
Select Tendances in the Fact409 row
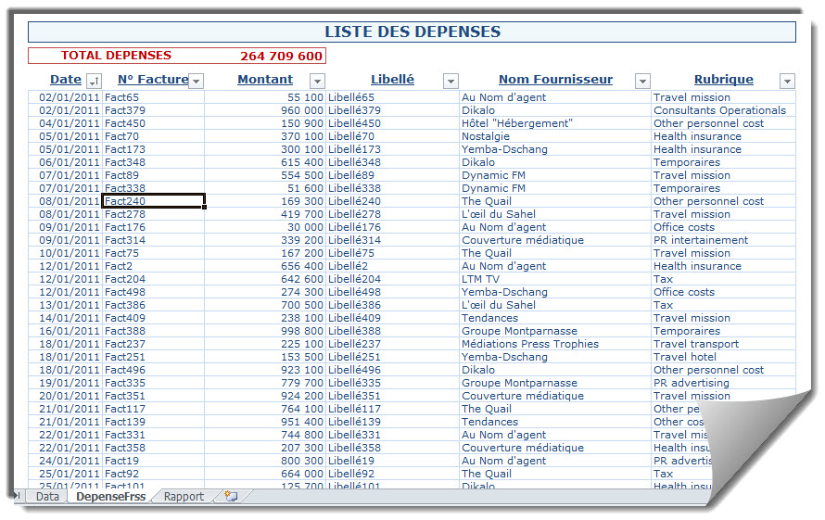pos(555,318)
